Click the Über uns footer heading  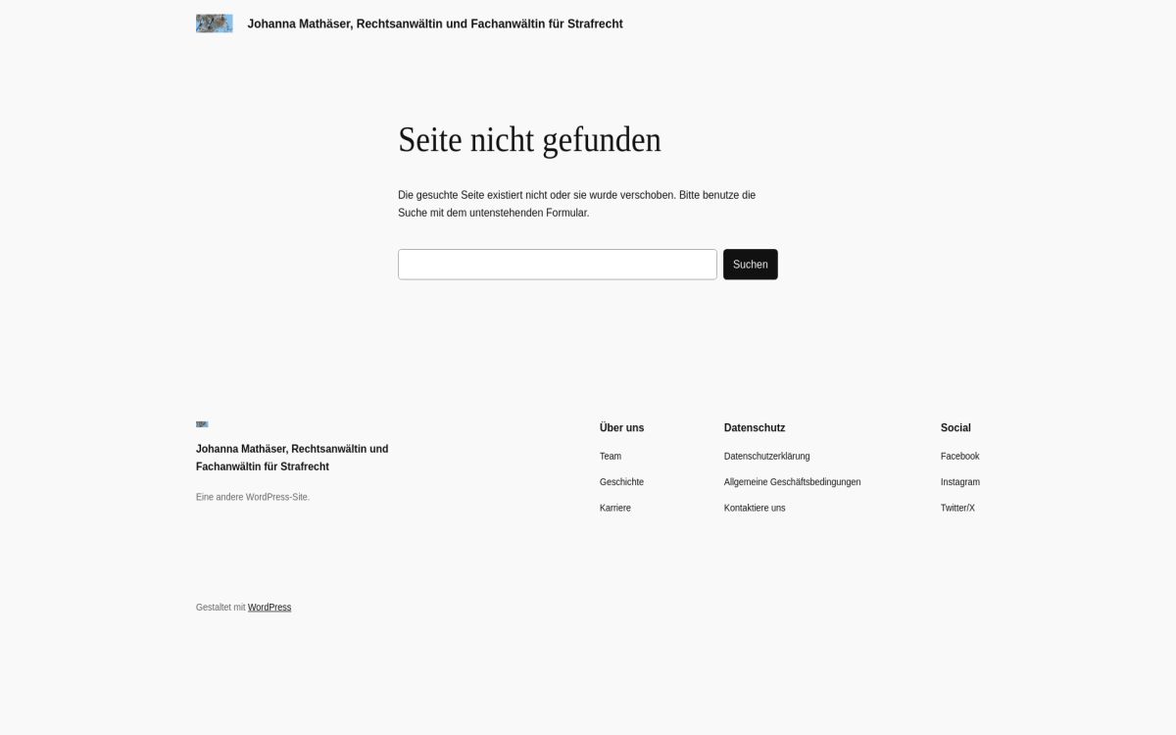click(621, 428)
